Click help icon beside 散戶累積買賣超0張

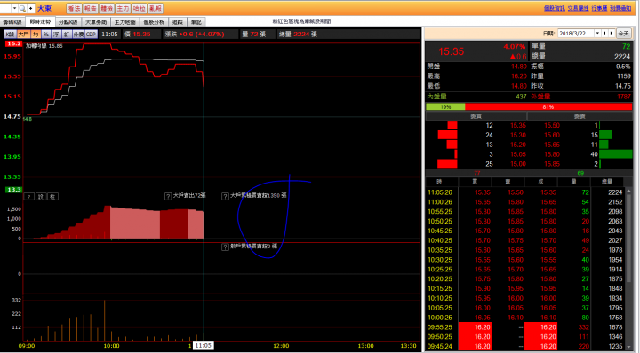tap(225, 247)
